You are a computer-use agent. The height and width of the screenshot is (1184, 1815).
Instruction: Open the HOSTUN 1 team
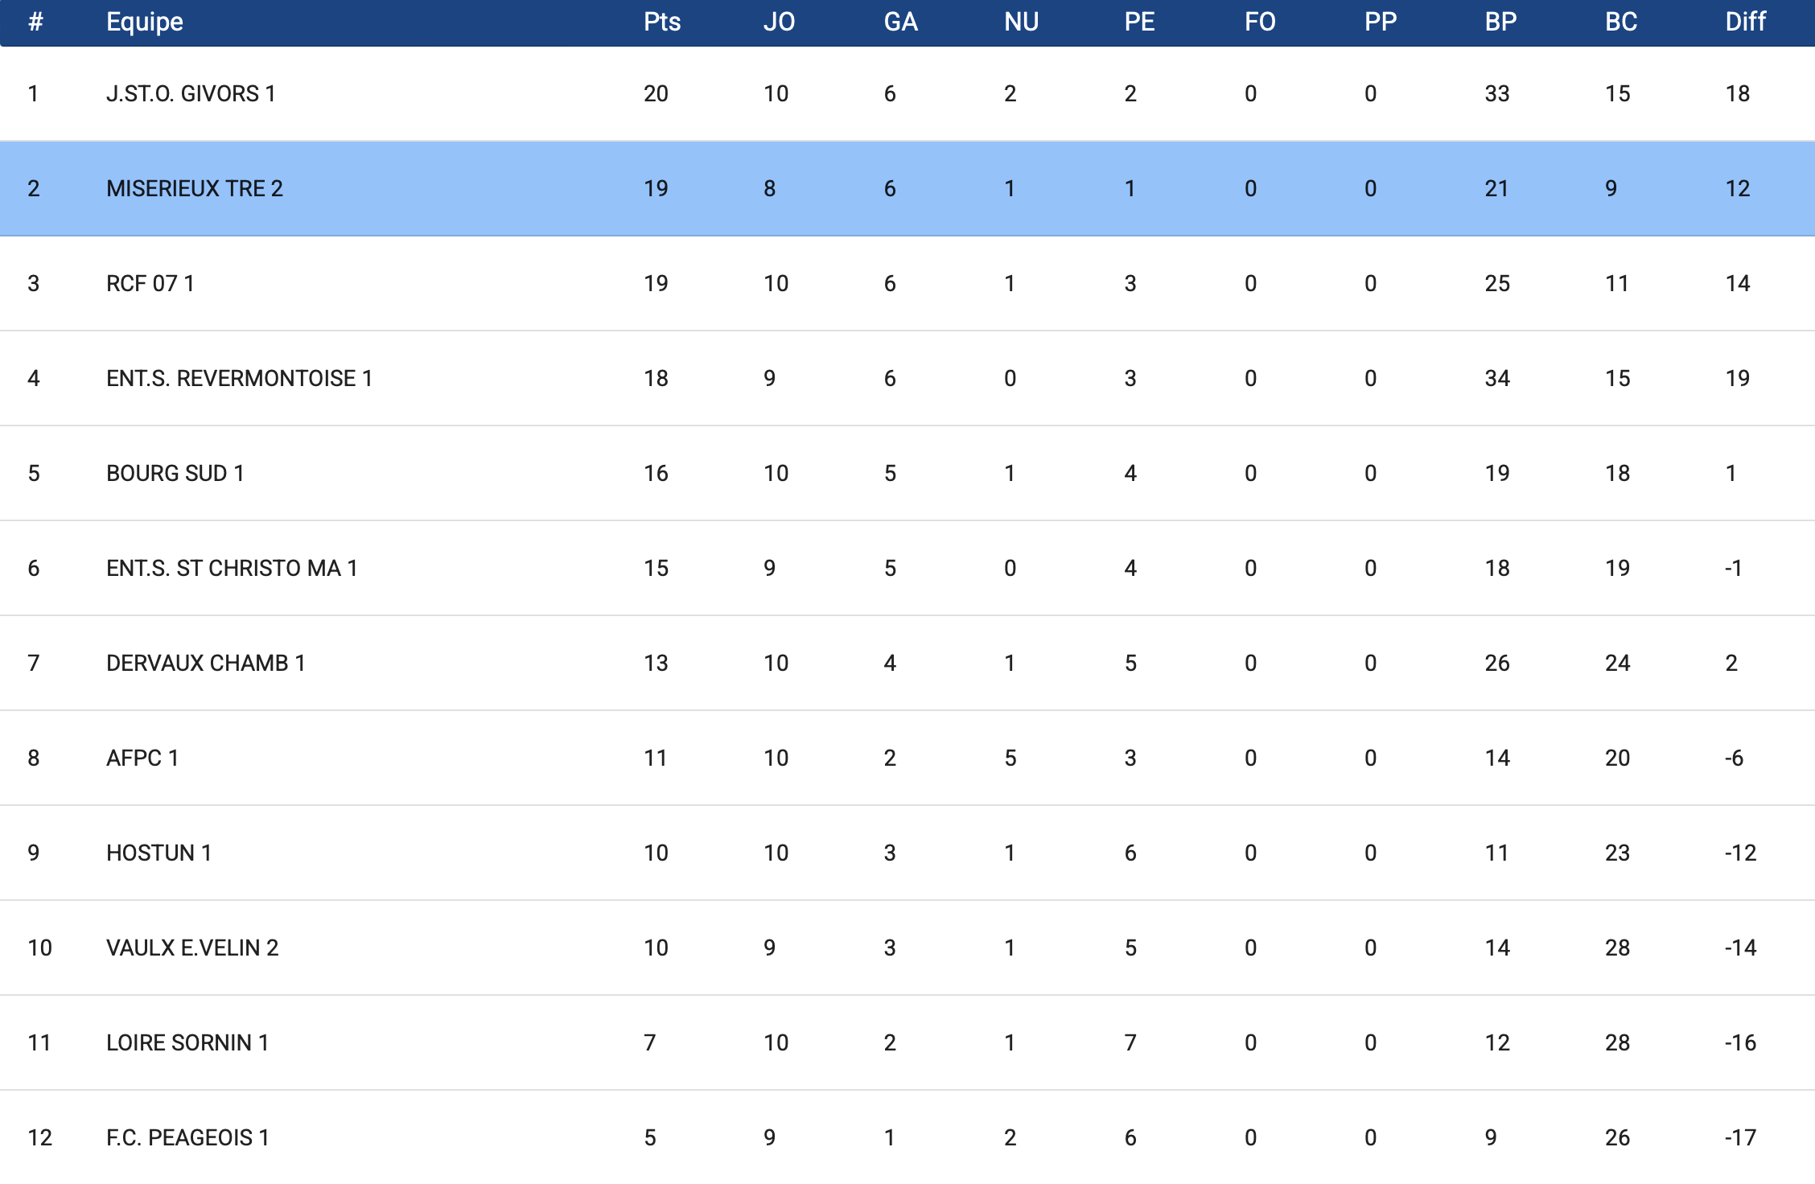(159, 853)
